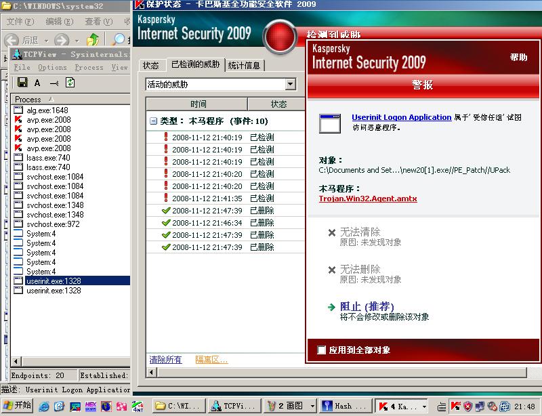The image size is (542, 416).
Task: Click the '阻止 (推荐)' block action
Action: tap(367, 306)
